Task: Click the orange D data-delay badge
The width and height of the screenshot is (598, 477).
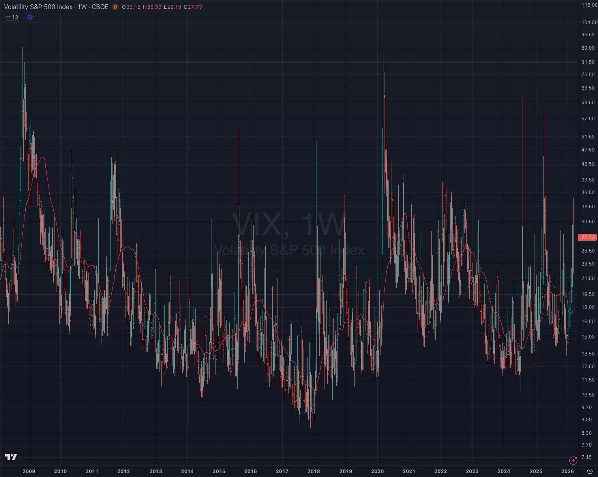Action: point(115,7)
